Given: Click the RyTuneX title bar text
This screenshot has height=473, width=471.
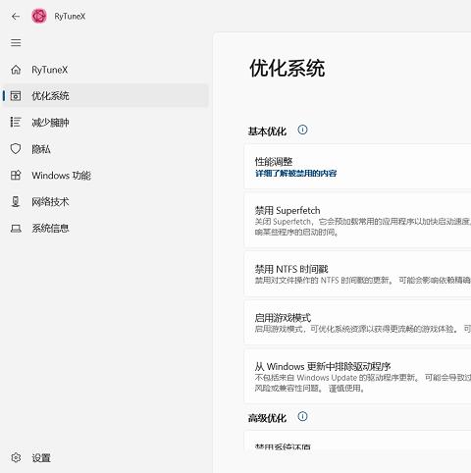Looking at the screenshot, I should tap(70, 17).
